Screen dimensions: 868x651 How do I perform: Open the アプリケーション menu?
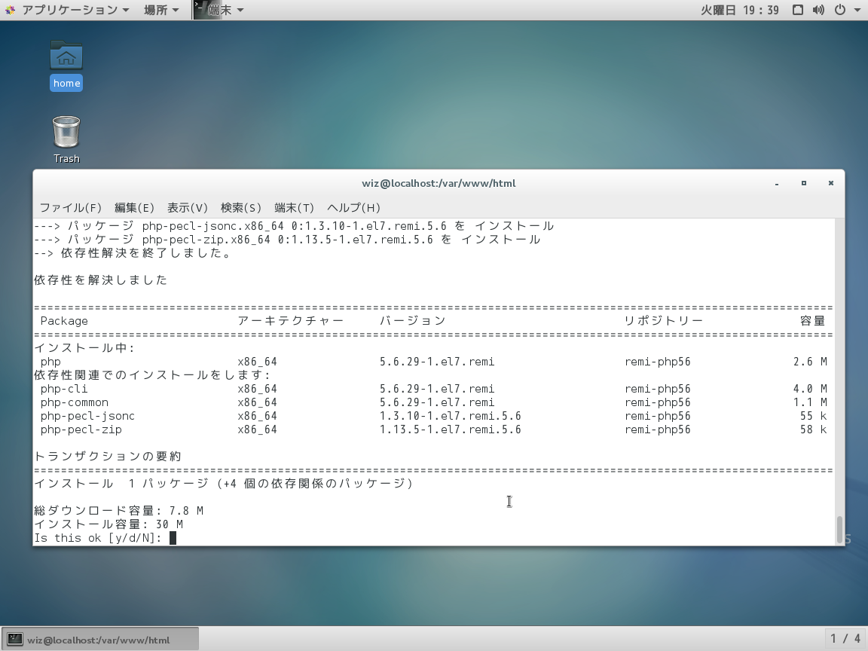[76, 10]
